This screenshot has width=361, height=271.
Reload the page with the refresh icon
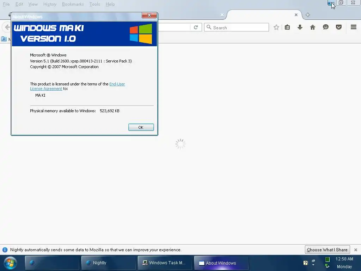[196, 28]
